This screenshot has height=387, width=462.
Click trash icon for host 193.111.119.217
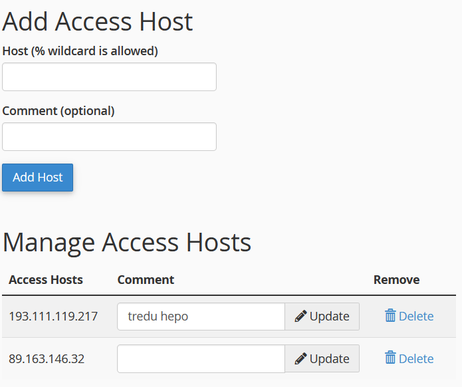tap(390, 316)
